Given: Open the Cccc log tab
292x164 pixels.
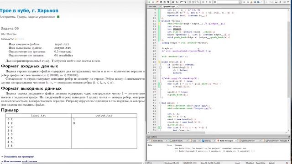Looking at the screenshot, I should pos(194,141).
